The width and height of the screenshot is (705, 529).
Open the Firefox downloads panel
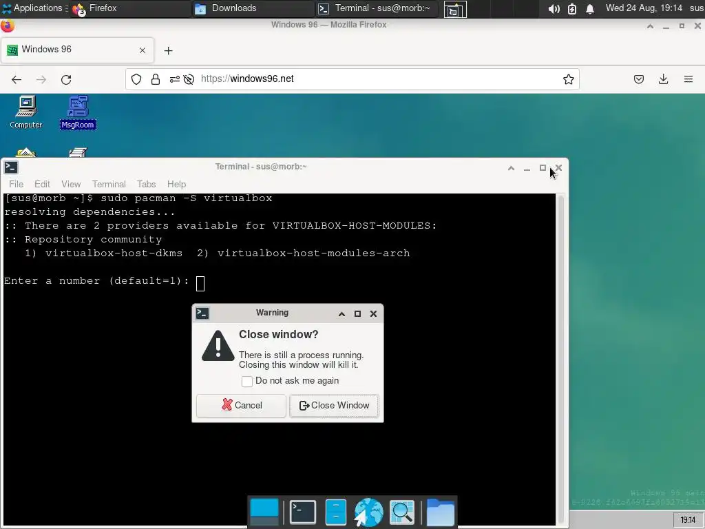coord(663,80)
